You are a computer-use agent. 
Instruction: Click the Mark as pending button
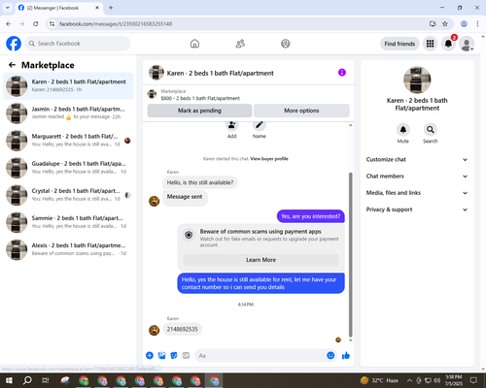click(199, 111)
